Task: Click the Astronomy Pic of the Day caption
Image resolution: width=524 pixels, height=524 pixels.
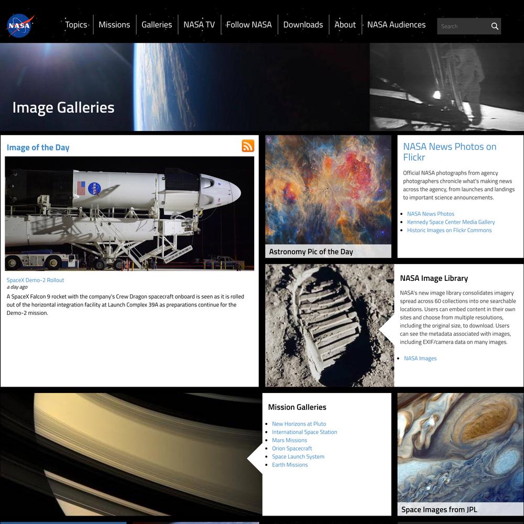Action: 311,252
